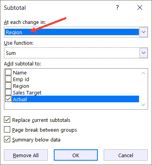Viewport: 152px width, 165px height.
Task: Enable the Region subtotal checkbox
Action: coord(8,85)
